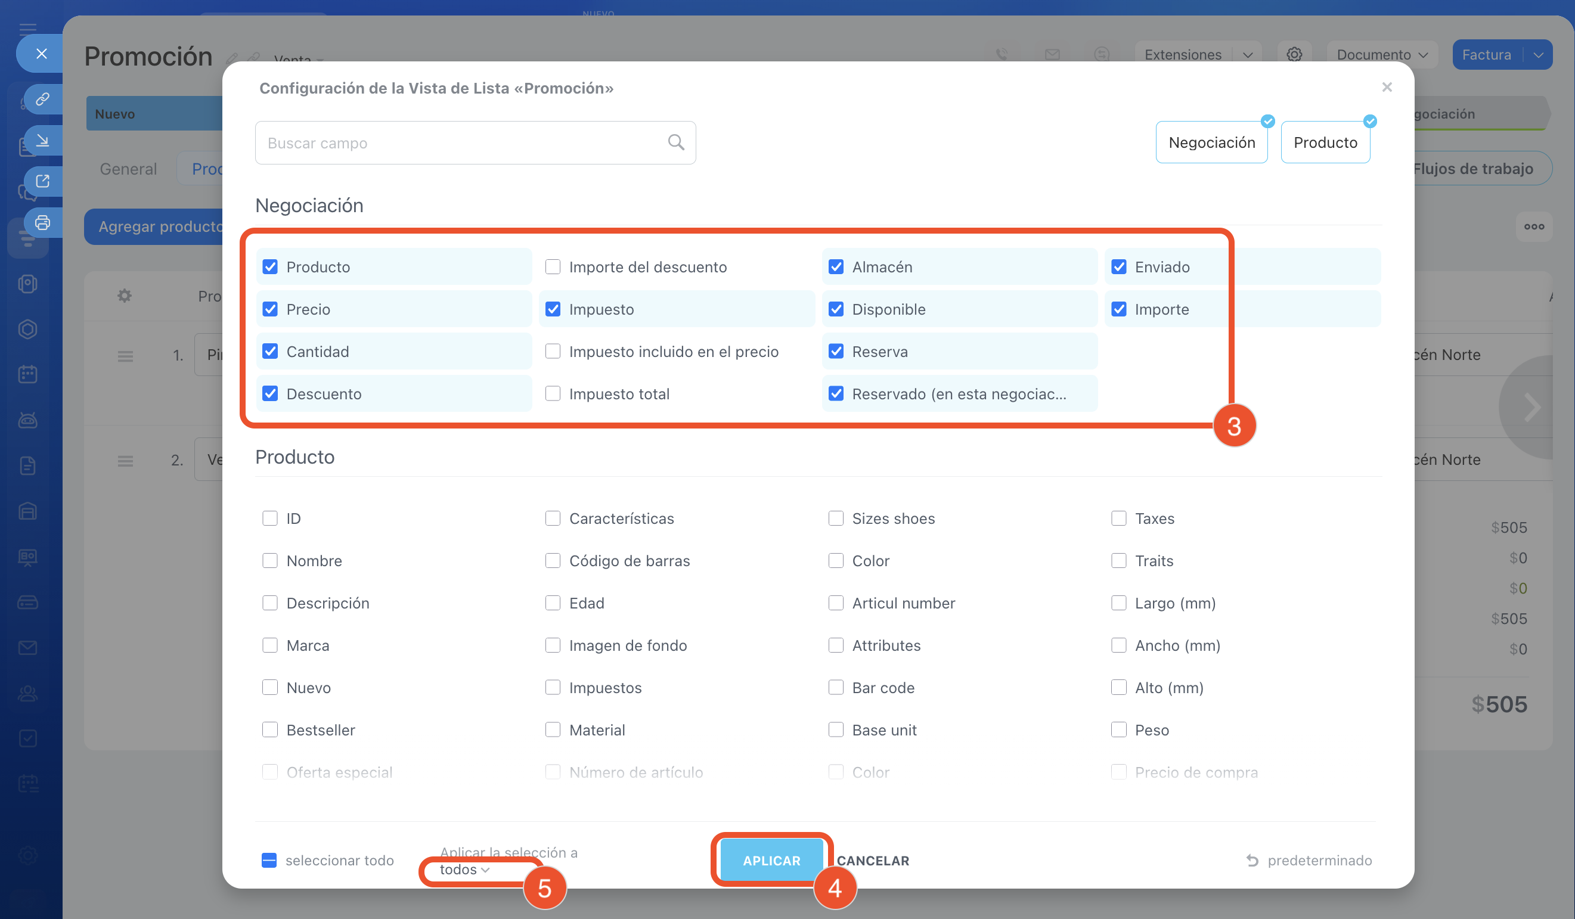Select the Negociación section filter tab
Image resolution: width=1575 pixels, height=919 pixels.
1211,142
